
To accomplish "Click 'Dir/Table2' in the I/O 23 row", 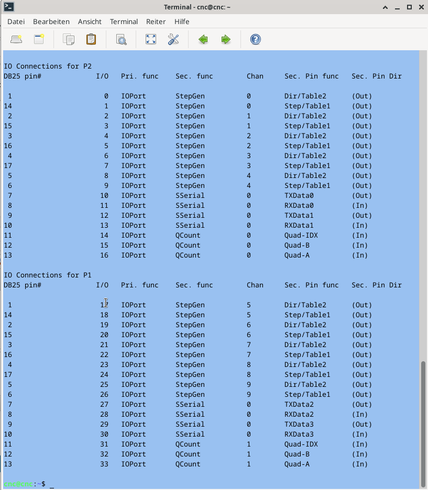I will pos(305,365).
